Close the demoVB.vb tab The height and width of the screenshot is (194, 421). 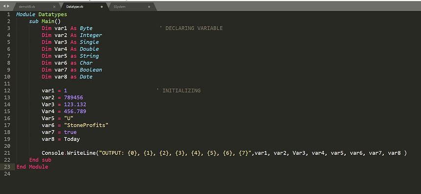pos(54,7)
